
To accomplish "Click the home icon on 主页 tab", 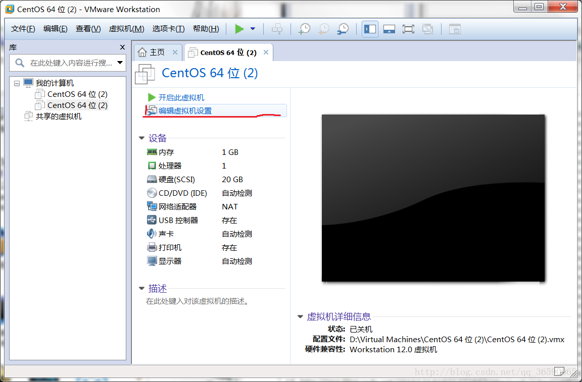I will pos(142,52).
